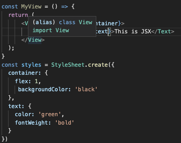Click the backgroundColor property

coord(43,89)
